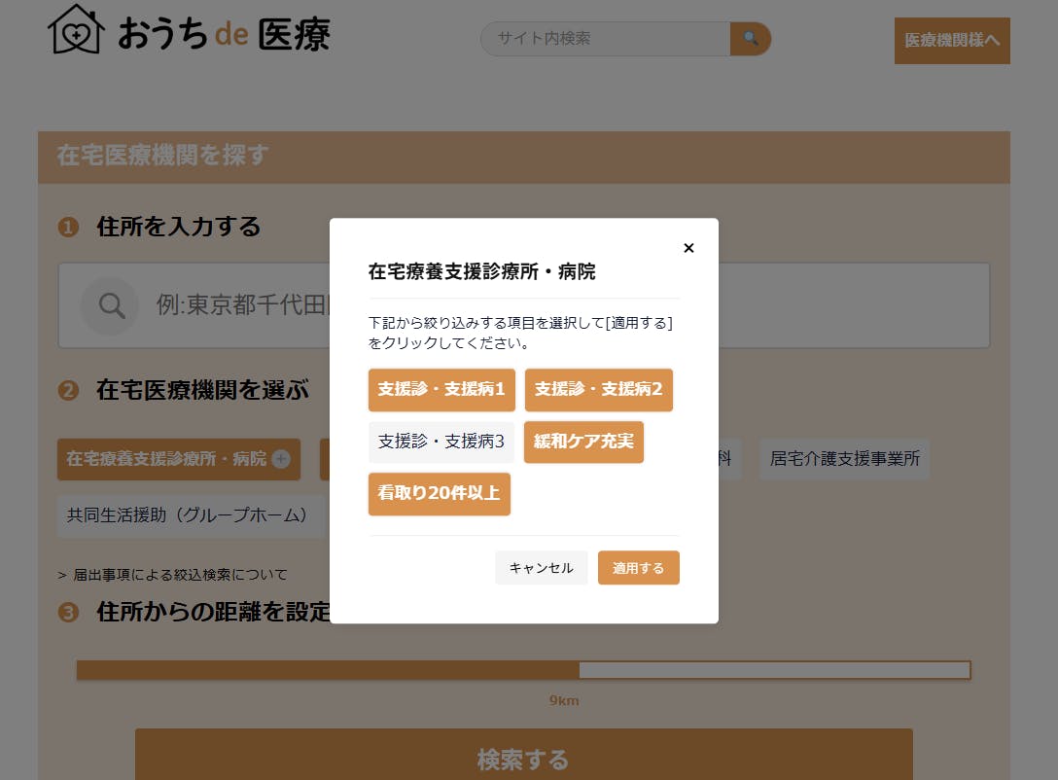Expand the 在宅療養支援診療所・病院 filter options
The height and width of the screenshot is (780, 1058).
[166, 459]
